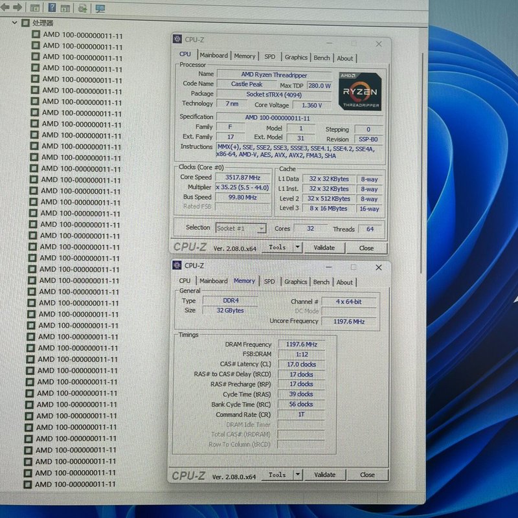Screen dimensions: 518x518
Task: Click Validate in the upper CPU-Z window
Action: point(324,248)
